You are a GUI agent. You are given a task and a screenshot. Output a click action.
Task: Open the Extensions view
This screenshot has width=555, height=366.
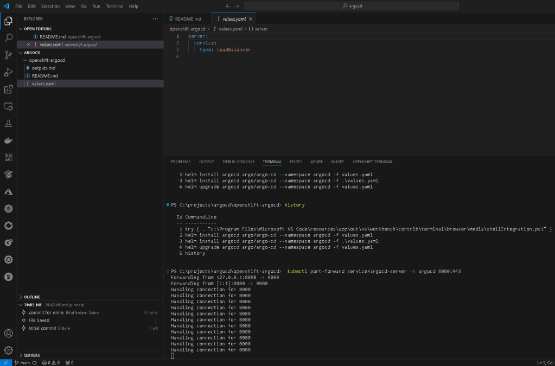coord(9,89)
